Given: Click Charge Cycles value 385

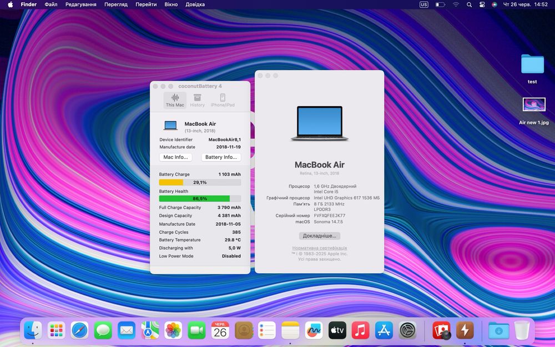Looking at the screenshot, I should pos(236,232).
